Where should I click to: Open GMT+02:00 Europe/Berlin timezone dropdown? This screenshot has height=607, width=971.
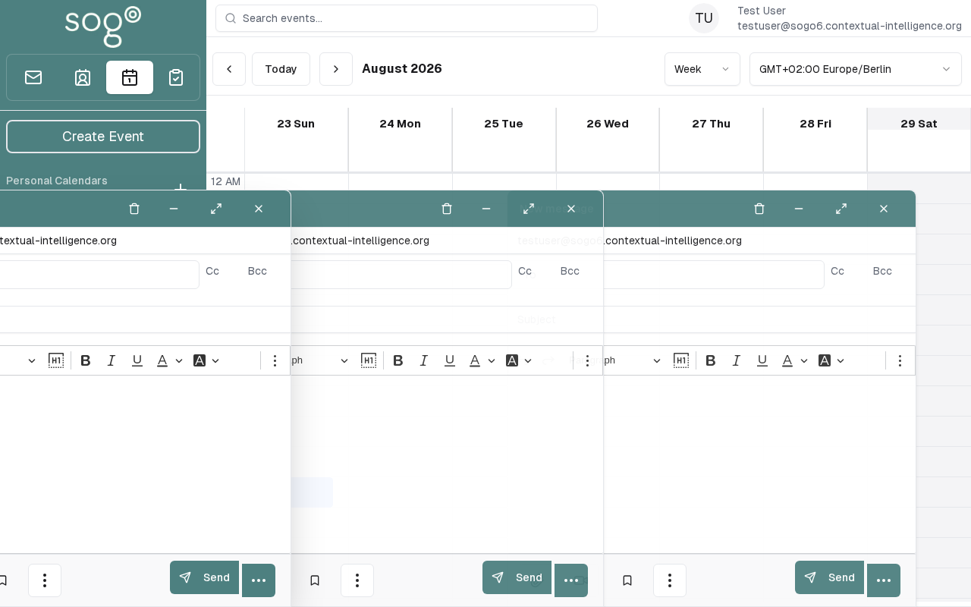coord(856,69)
